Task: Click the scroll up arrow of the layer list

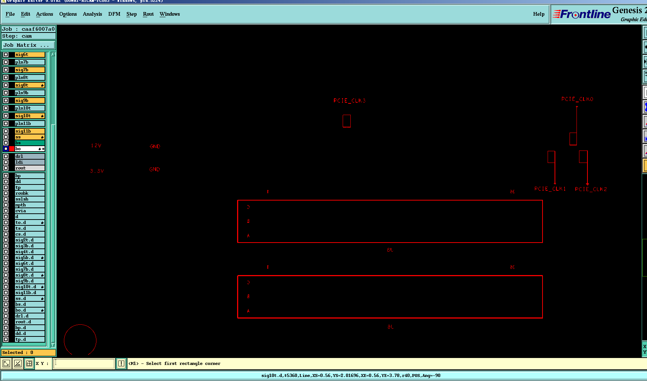Action: [x=53, y=54]
